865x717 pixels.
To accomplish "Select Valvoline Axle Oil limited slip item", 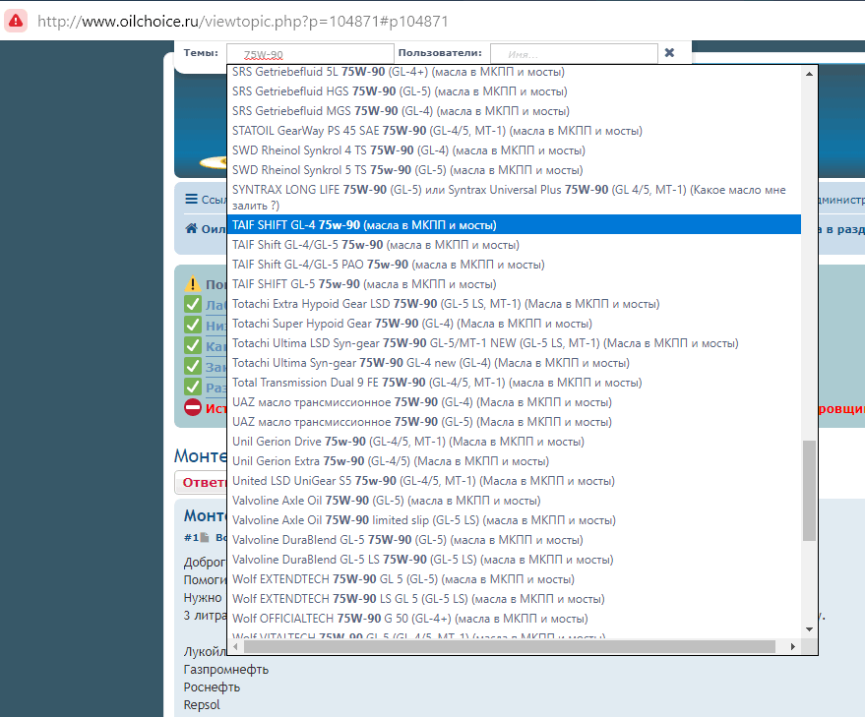I will (x=514, y=520).
